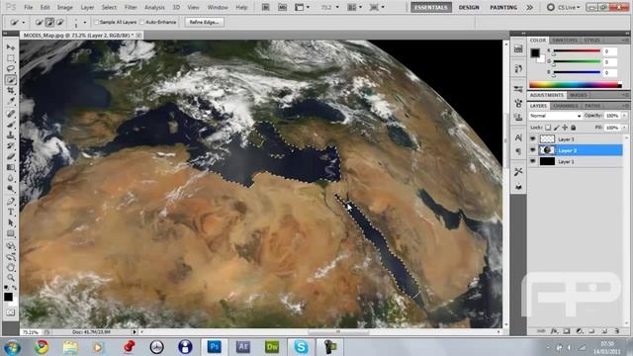Select the Blur tool
The height and width of the screenshot is (356, 633).
tap(11, 178)
